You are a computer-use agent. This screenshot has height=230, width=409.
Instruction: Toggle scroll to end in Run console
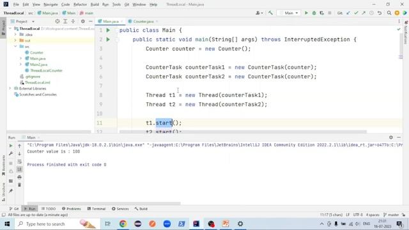(19, 169)
